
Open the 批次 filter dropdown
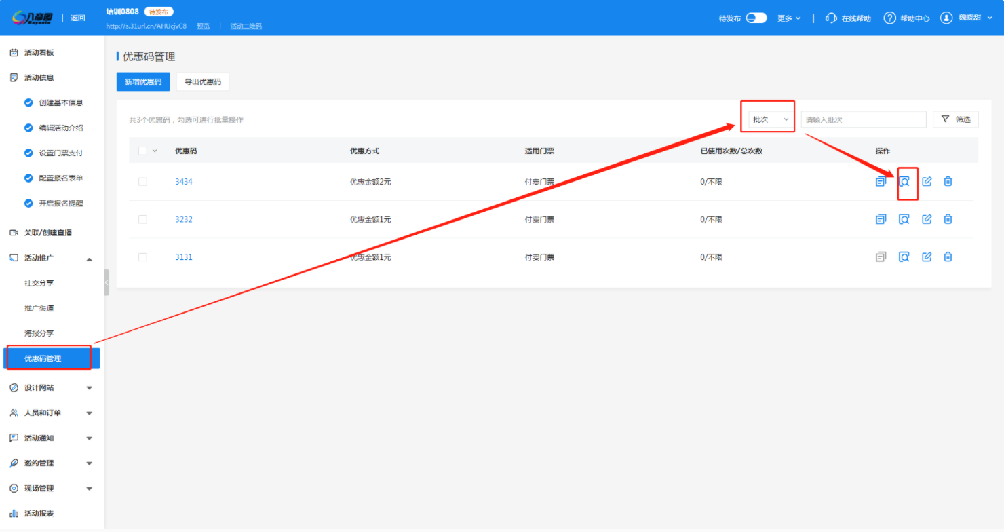771,119
